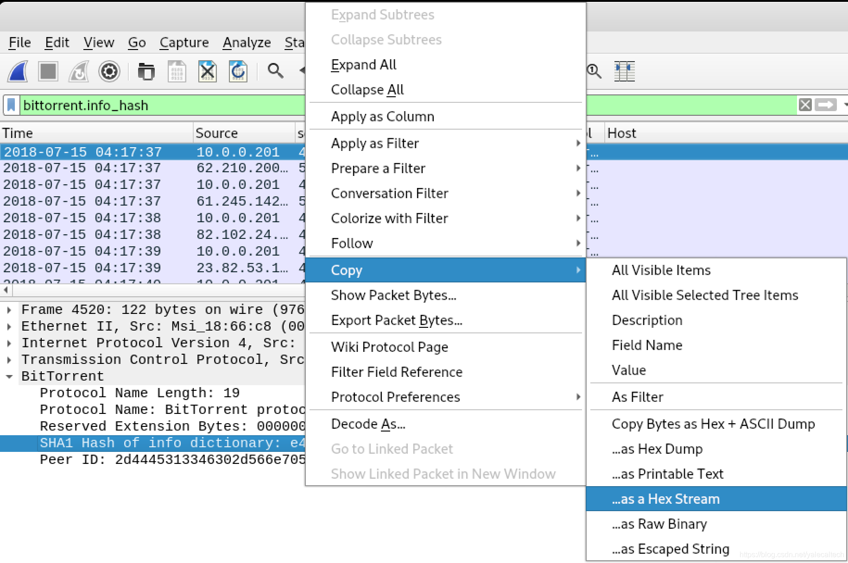Copy the Value
Viewport: 848px width, 563px height.
pyautogui.click(x=716, y=370)
